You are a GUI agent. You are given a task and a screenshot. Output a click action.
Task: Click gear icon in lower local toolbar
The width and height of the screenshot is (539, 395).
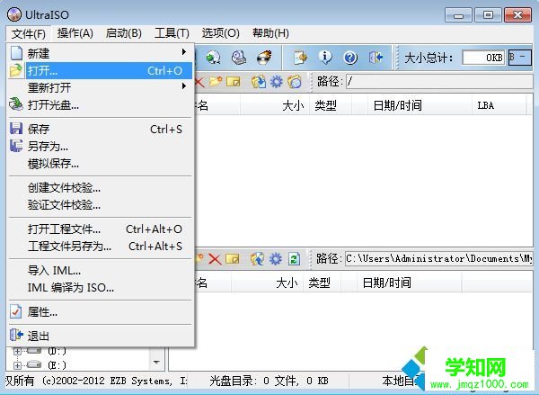tap(276, 259)
